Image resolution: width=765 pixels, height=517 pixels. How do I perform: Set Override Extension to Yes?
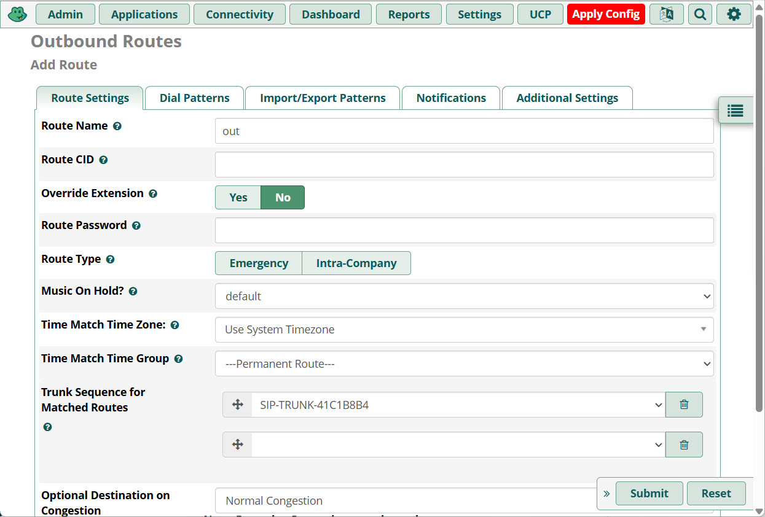click(238, 198)
